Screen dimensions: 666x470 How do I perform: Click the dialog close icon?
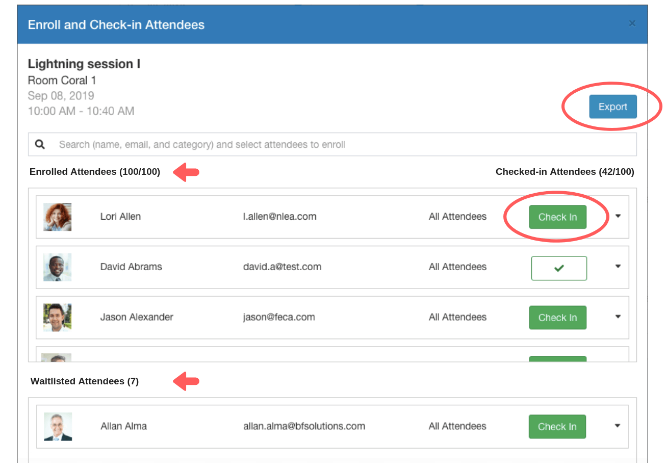[632, 23]
